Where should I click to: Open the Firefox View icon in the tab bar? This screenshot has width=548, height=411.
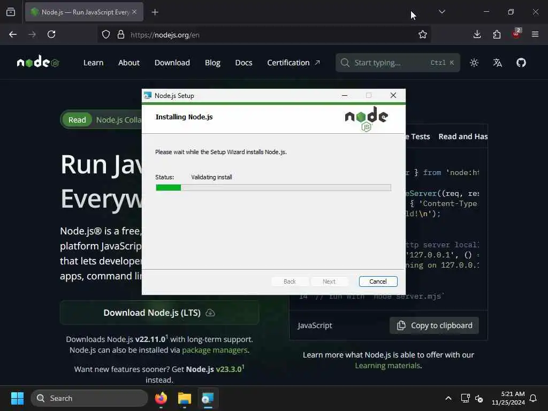(x=11, y=12)
